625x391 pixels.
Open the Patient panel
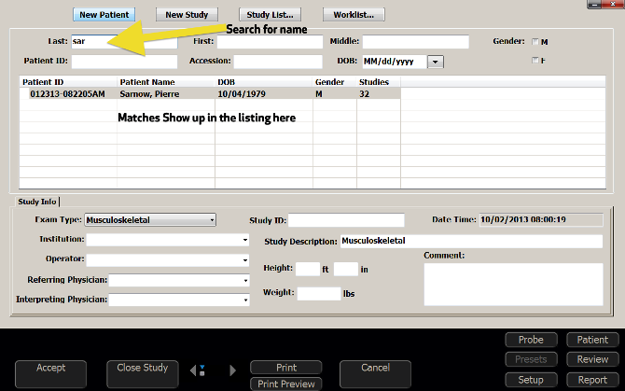point(592,340)
